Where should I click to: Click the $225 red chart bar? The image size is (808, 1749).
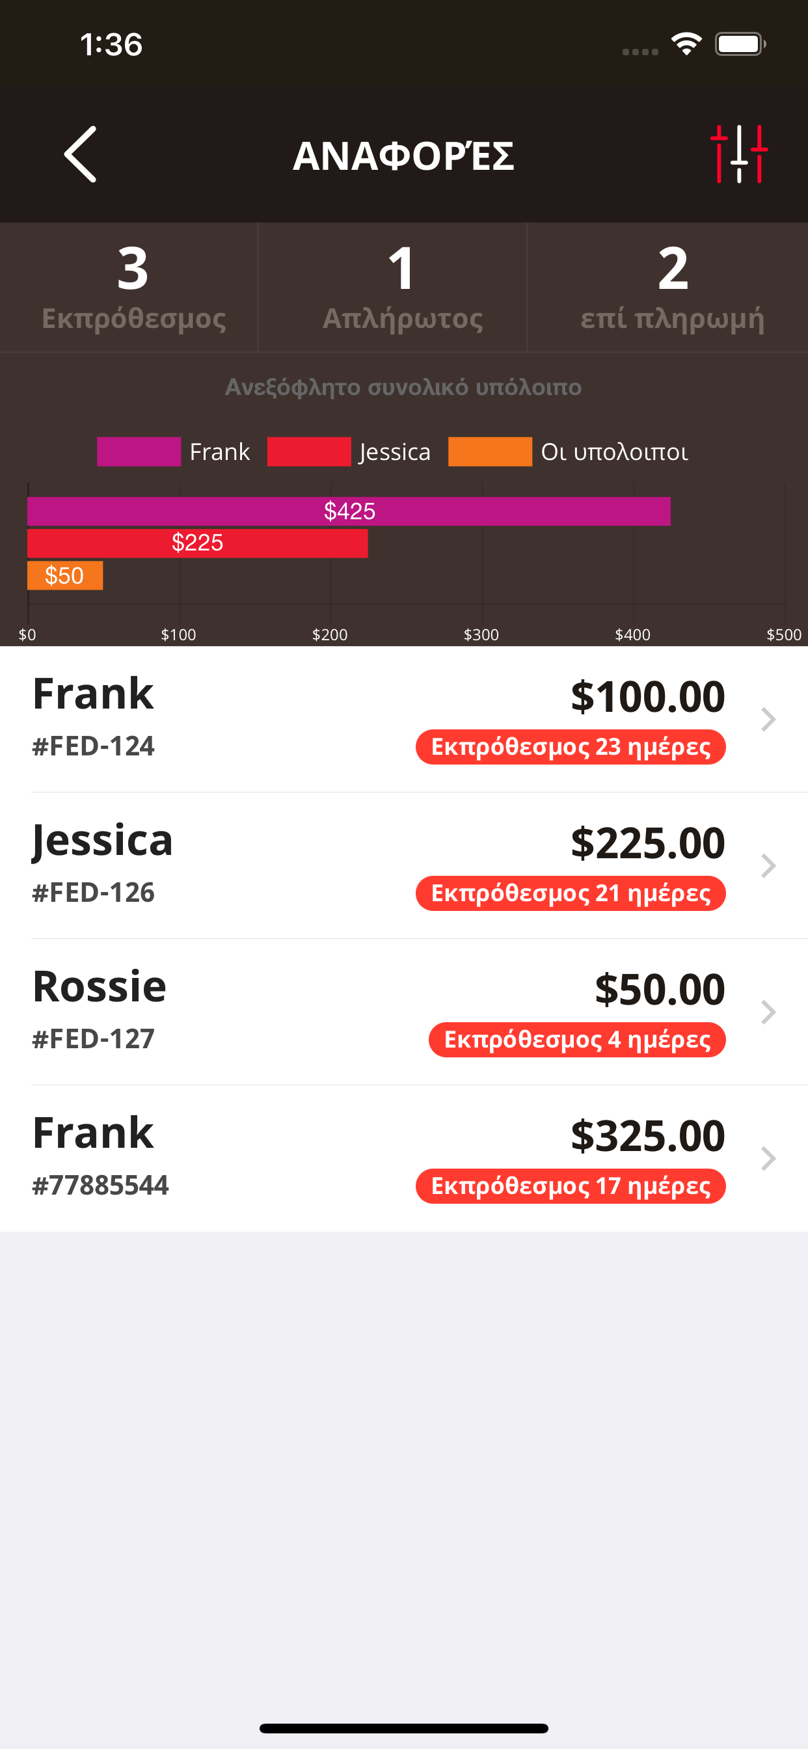coord(198,543)
